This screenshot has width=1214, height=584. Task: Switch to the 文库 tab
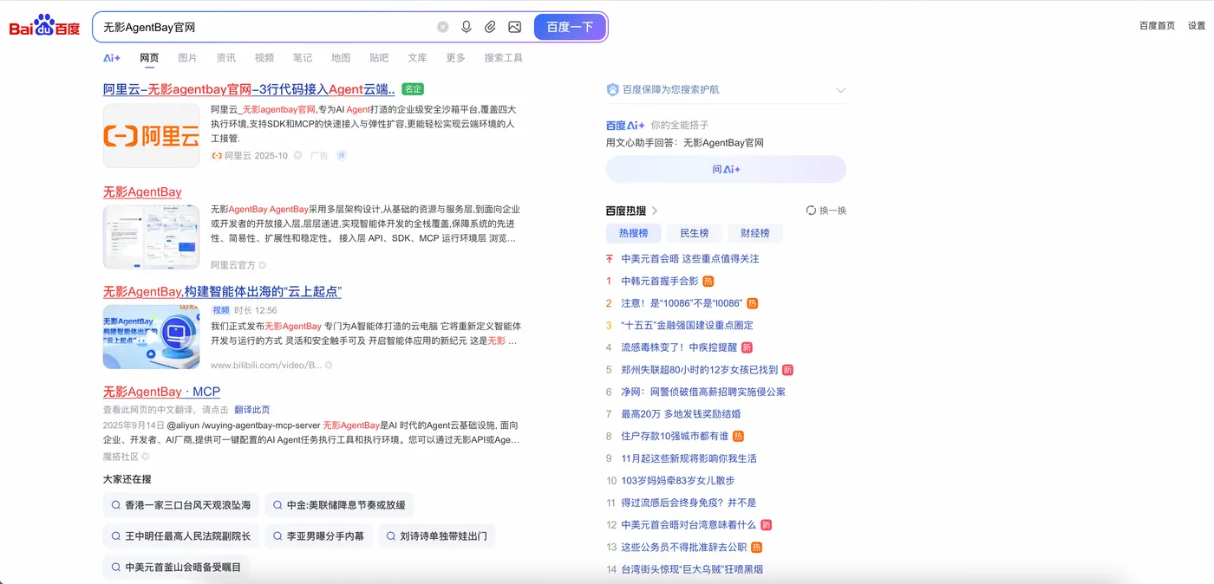pyautogui.click(x=417, y=58)
